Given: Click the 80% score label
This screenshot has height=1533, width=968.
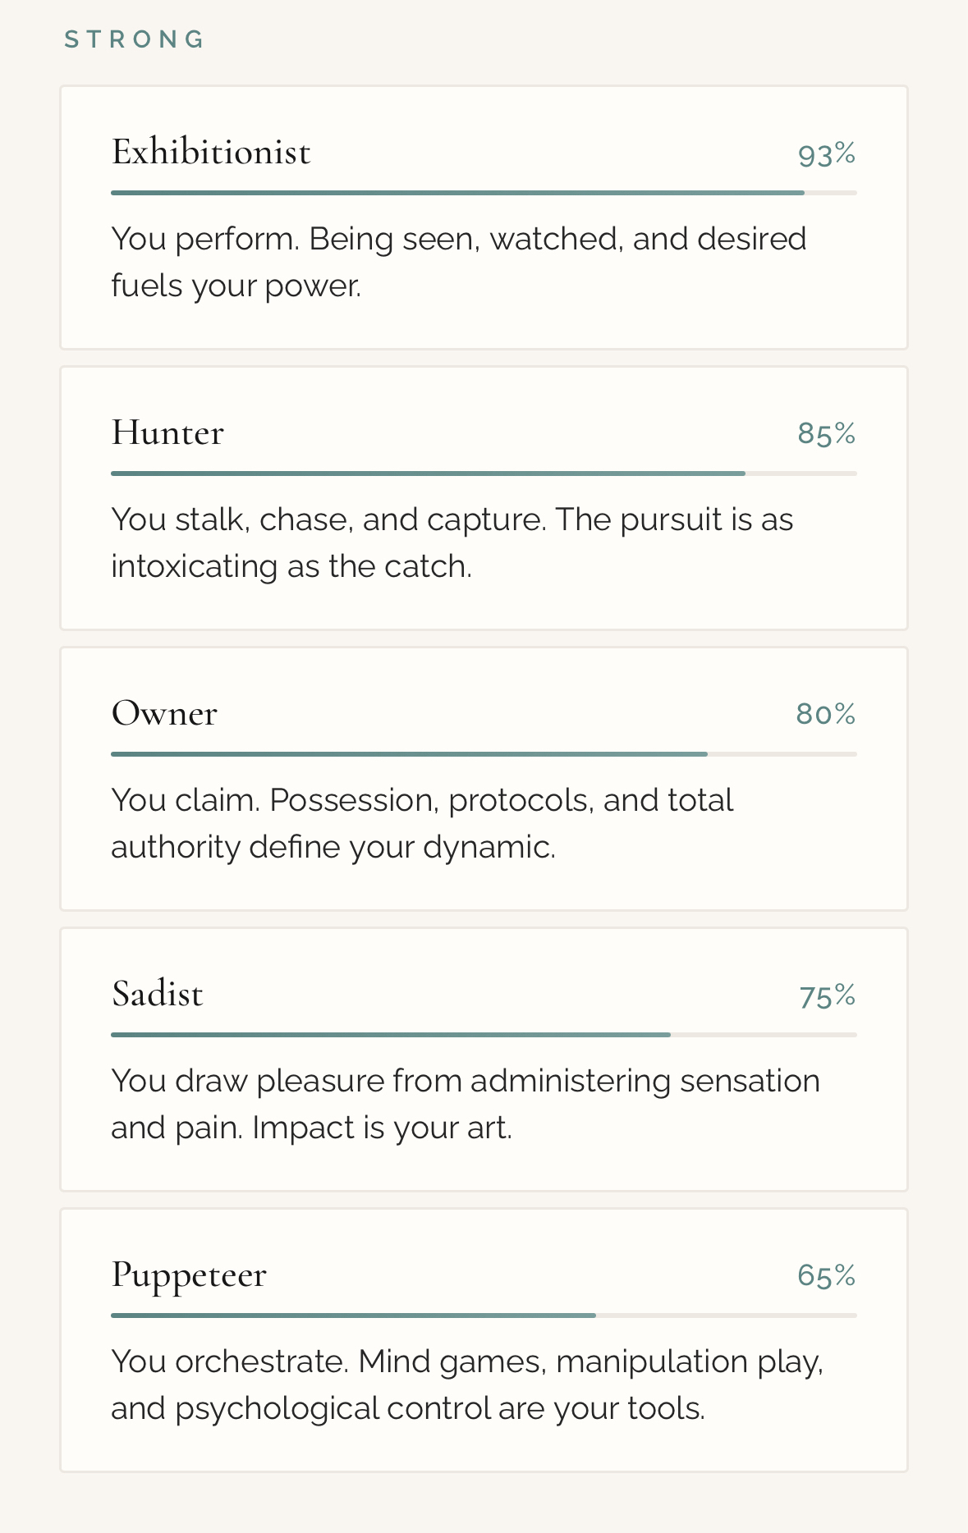Looking at the screenshot, I should (x=825, y=715).
